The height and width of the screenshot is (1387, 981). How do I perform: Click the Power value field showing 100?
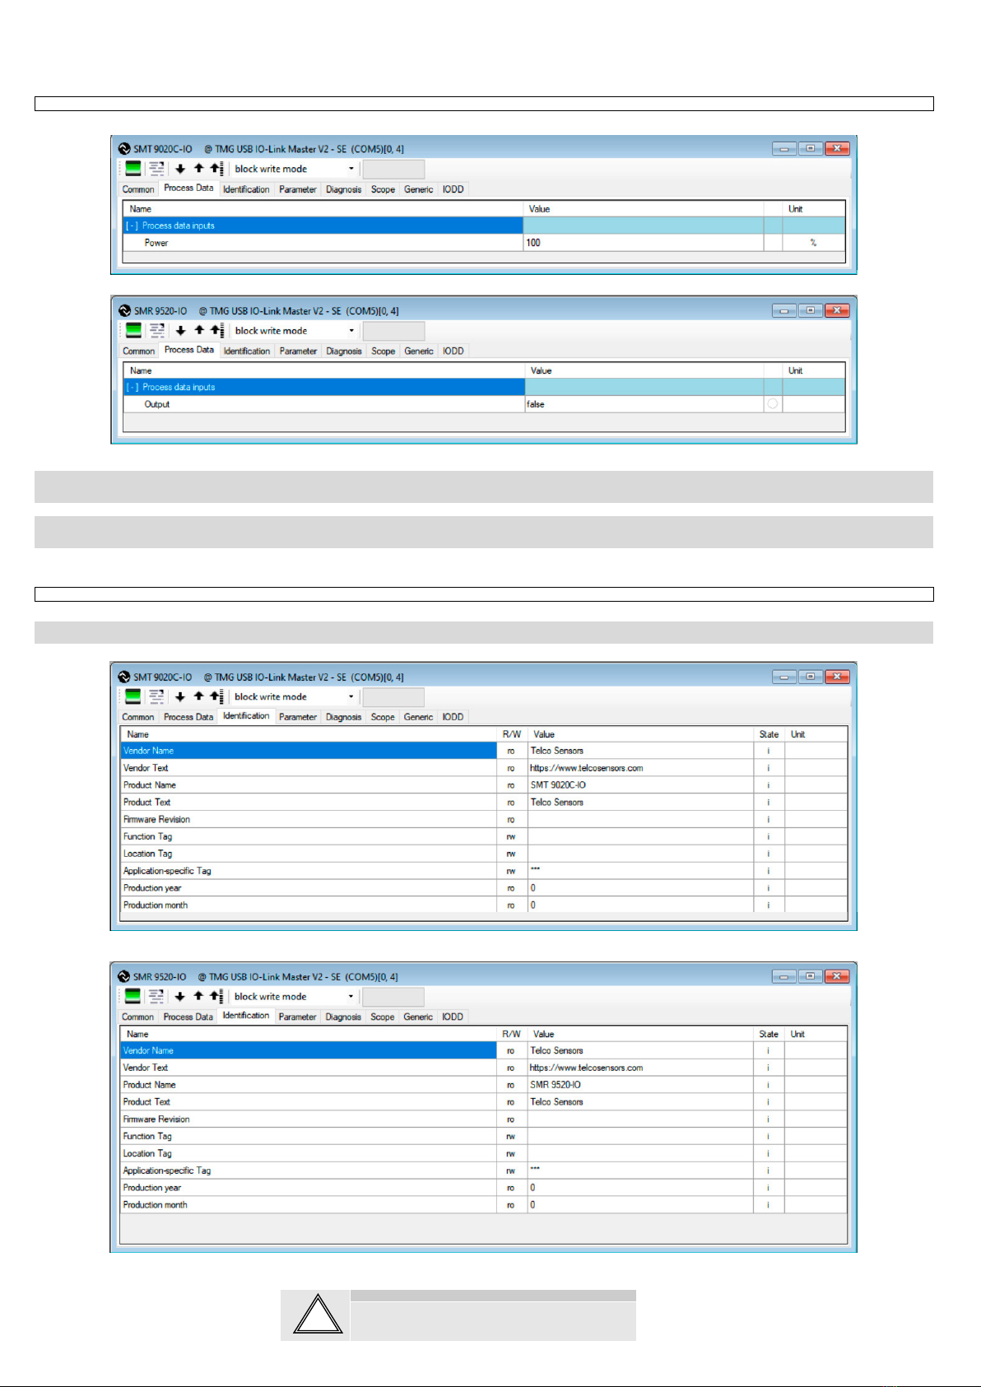[643, 243]
